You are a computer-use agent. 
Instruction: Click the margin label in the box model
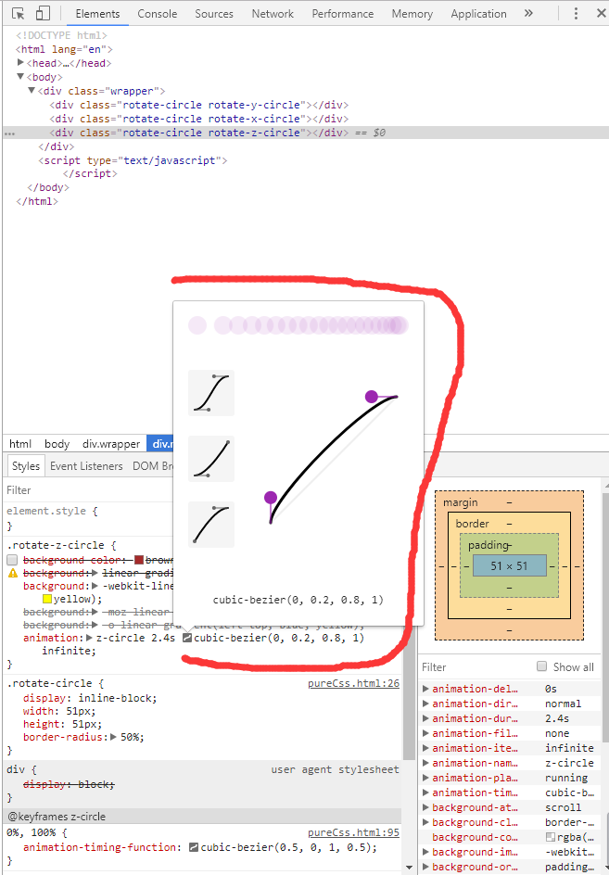click(460, 502)
